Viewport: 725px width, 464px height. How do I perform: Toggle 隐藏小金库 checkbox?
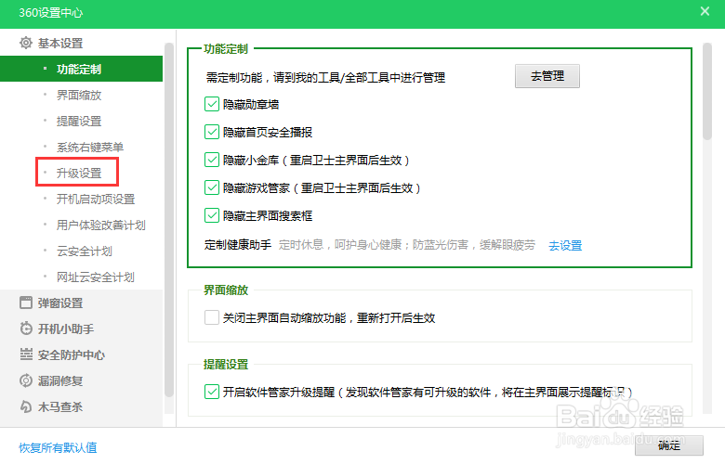click(x=212, y=161)
